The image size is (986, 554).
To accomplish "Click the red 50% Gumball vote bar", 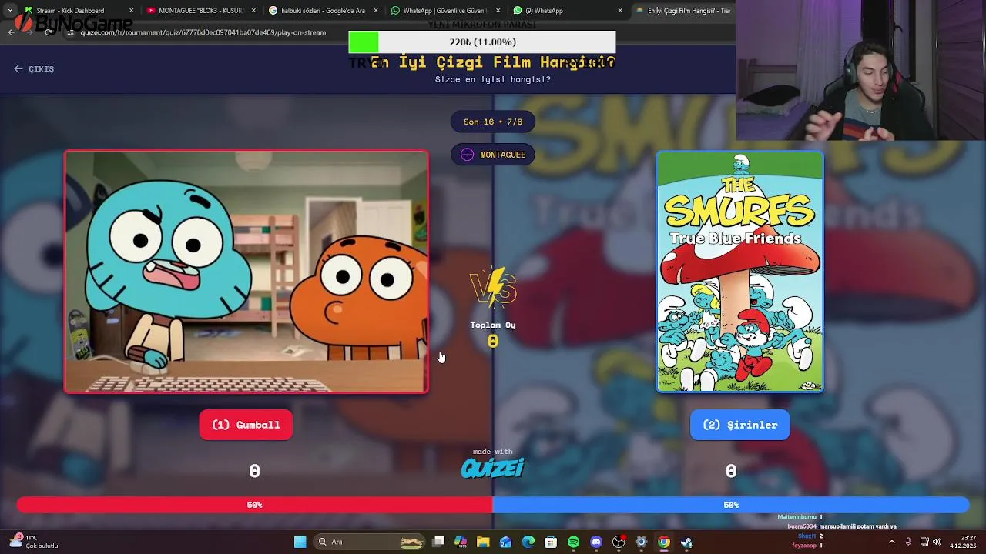I will (x=254, y=505).
